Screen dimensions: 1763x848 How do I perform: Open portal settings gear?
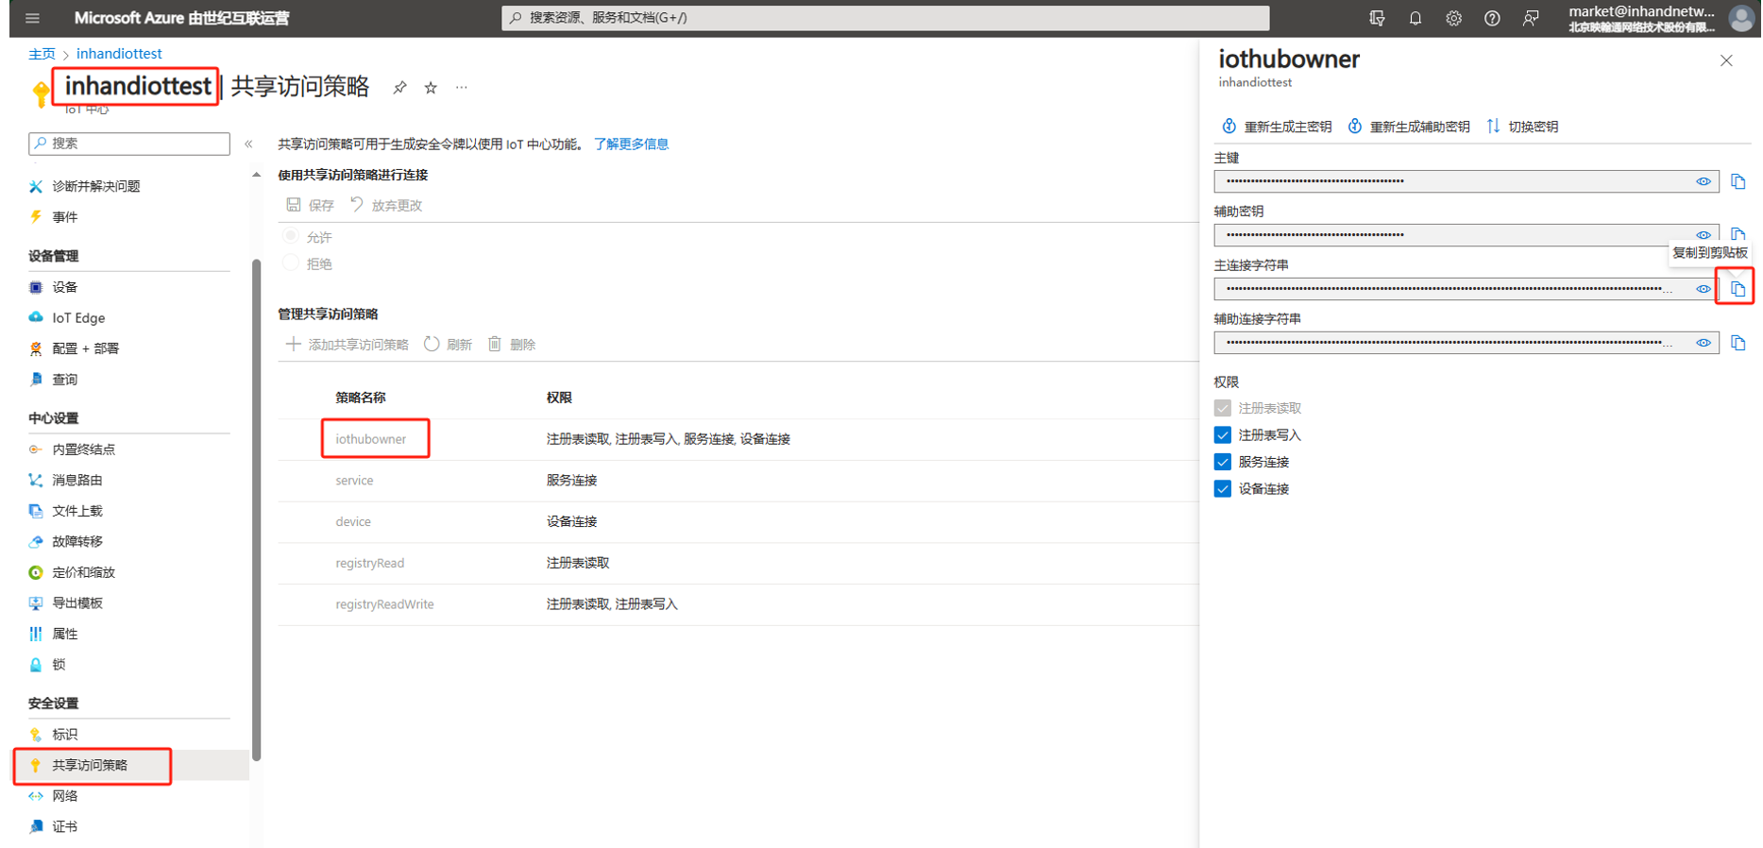[1453, 18]
